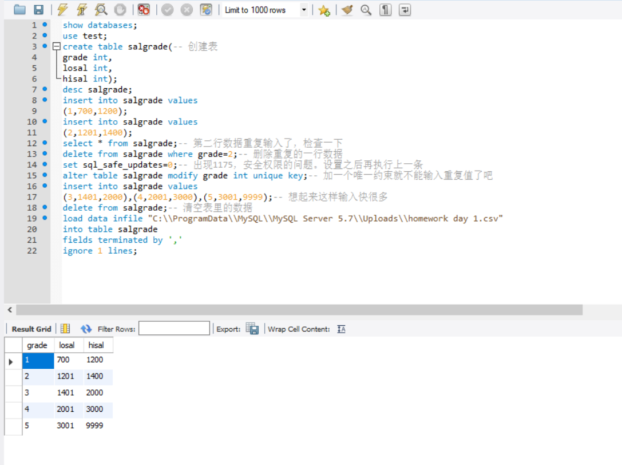The width and height of the screenshot is (622, 465).
Task: Run Explain plan magnifier lightning icon
Action: (101, 10)
